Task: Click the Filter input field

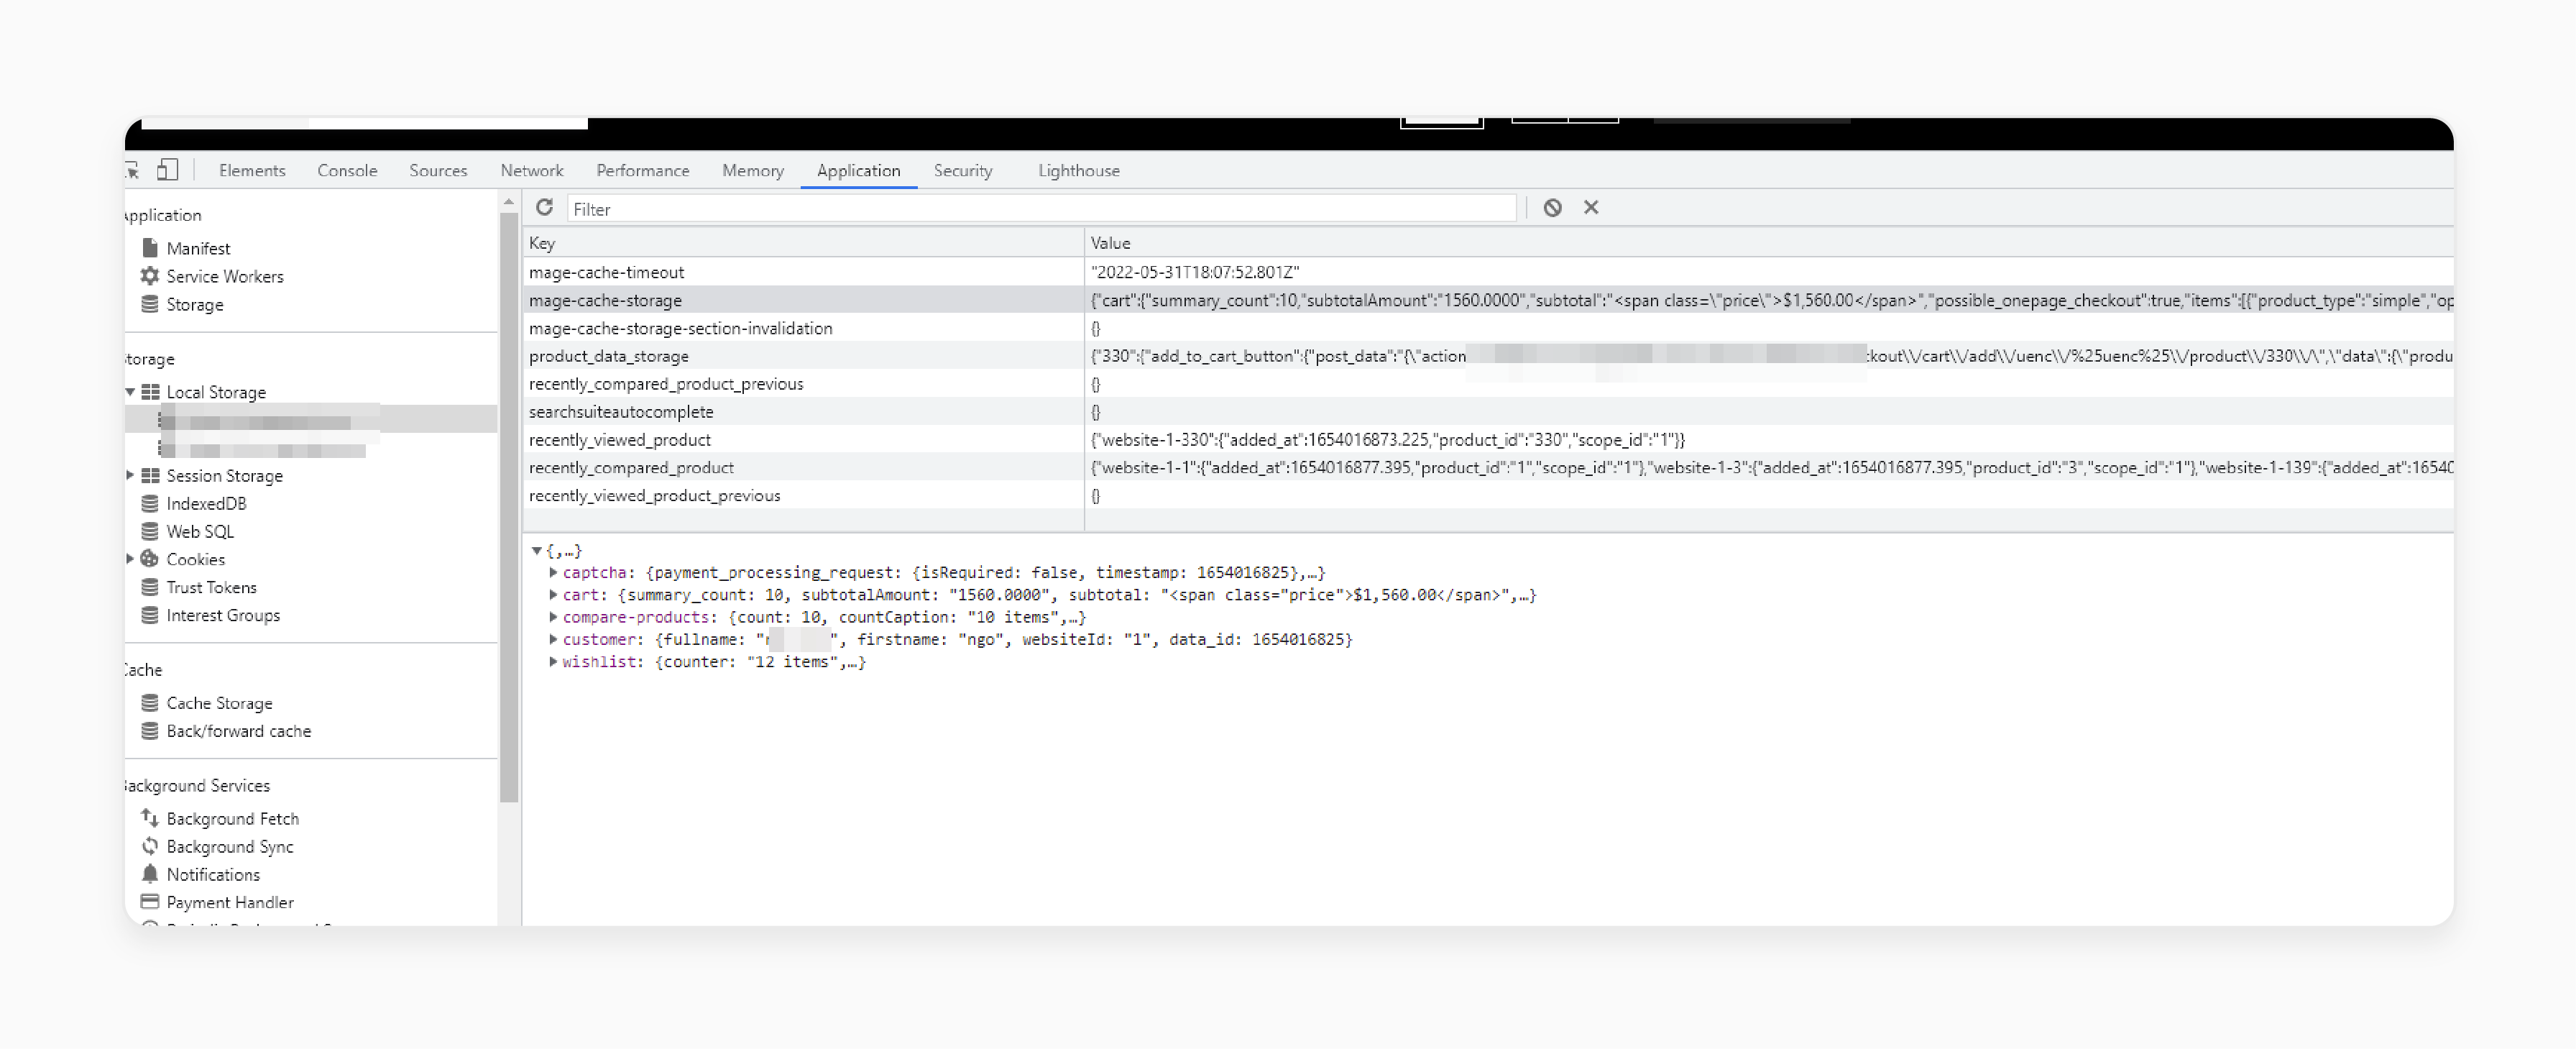Action: click(1041, 208)
